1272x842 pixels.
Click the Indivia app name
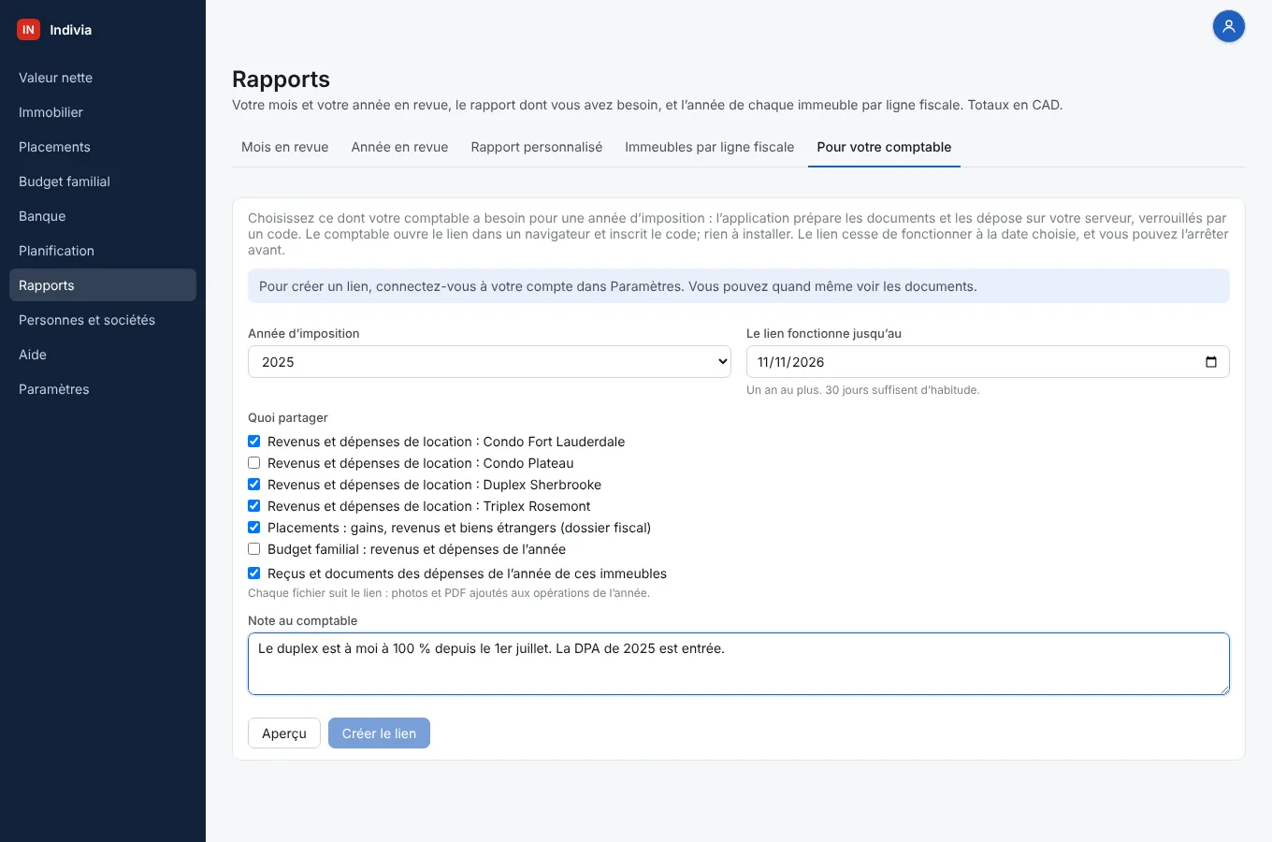coord(71,30)
